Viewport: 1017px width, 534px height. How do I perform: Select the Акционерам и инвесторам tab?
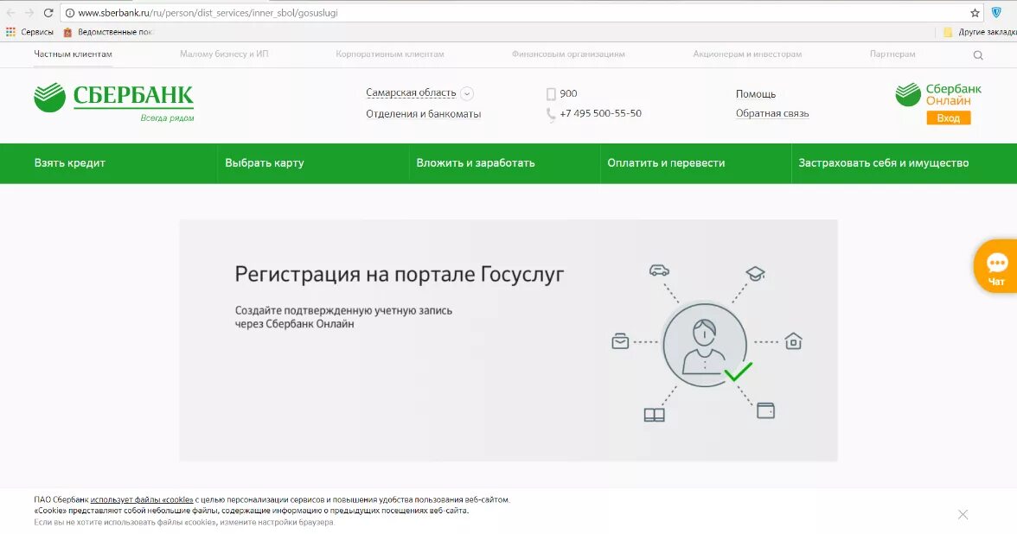[x=747, y=54]
